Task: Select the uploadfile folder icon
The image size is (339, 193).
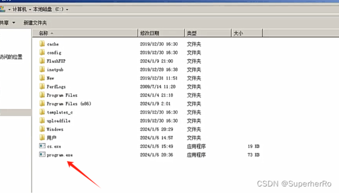Action: click(42, 121)
